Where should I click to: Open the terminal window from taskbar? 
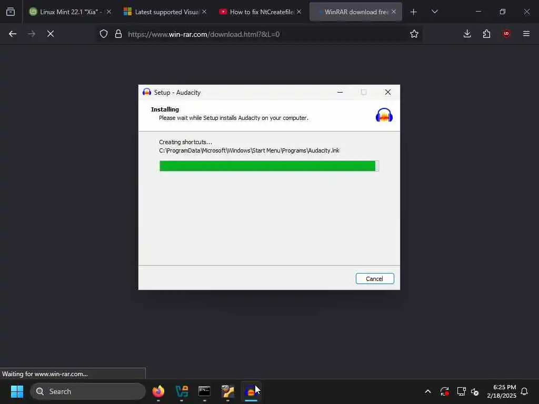point(205,391)
